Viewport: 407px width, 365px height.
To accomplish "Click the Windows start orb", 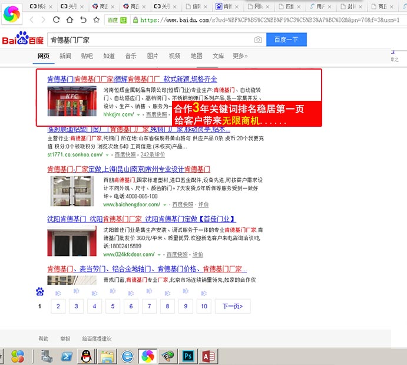I will point(18,356).
